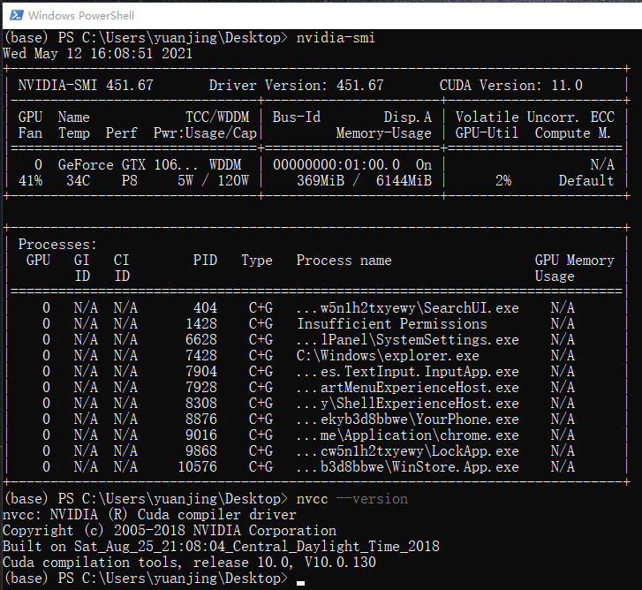The height and width of the screenshot is (590, 642).
Task: Click the power usage '5W / 120W'
Action: click(213, 180)
